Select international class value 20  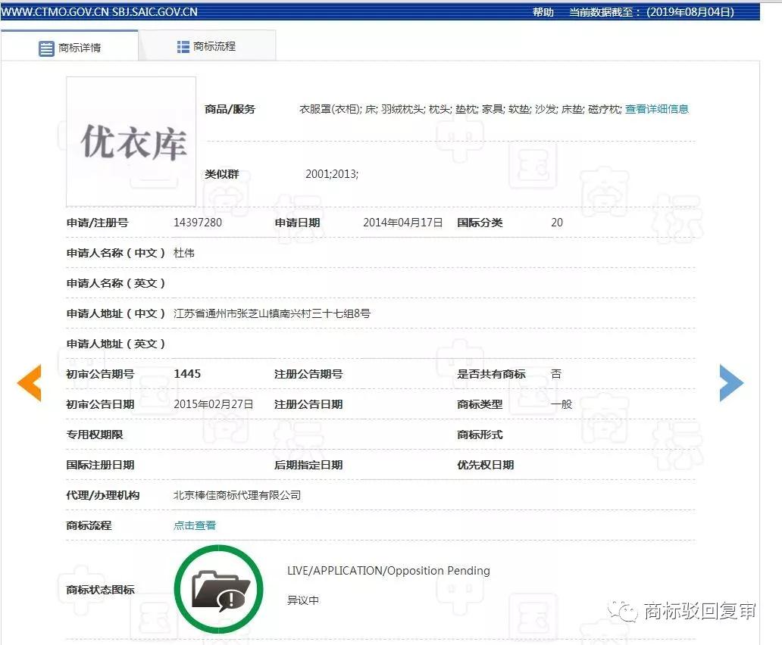[557, 223]
